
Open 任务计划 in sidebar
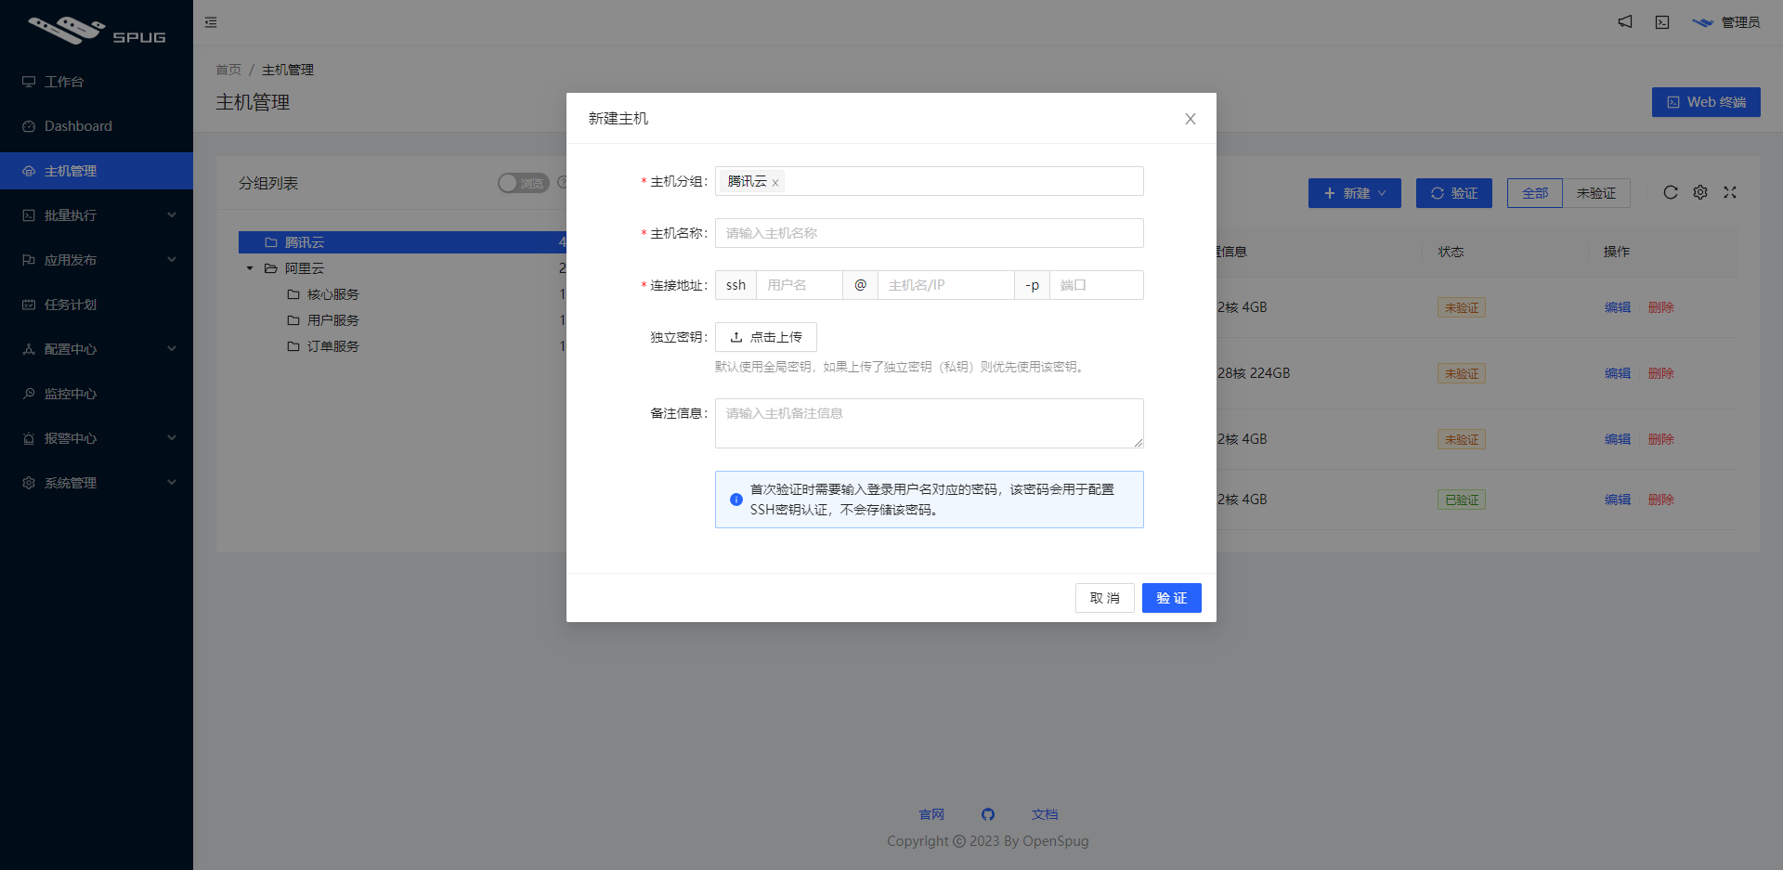(97, 305)
